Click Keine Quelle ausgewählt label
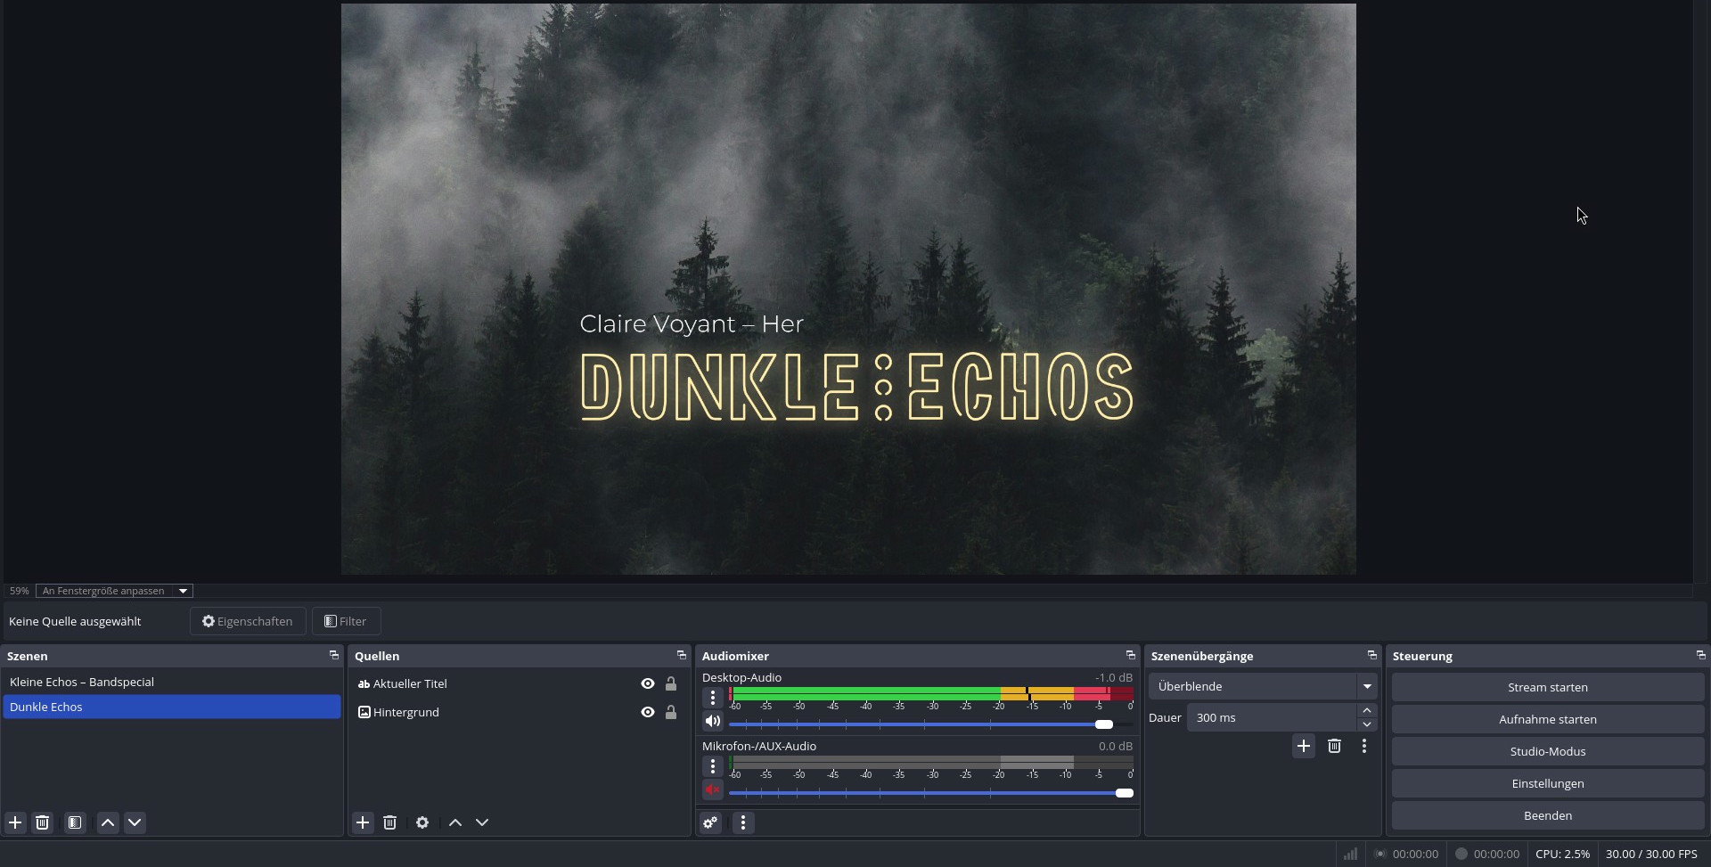 click(x=75, y=621)
